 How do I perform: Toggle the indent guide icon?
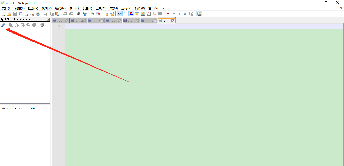[131, 14]
